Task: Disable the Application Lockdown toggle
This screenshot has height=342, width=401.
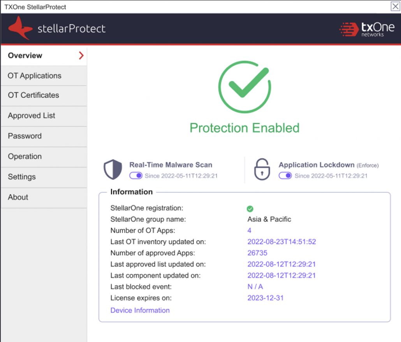Action: pos(285,176)
